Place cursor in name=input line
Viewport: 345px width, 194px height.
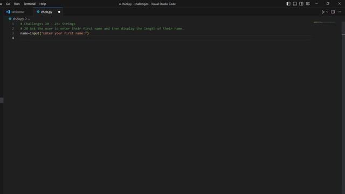click(54, 33)
